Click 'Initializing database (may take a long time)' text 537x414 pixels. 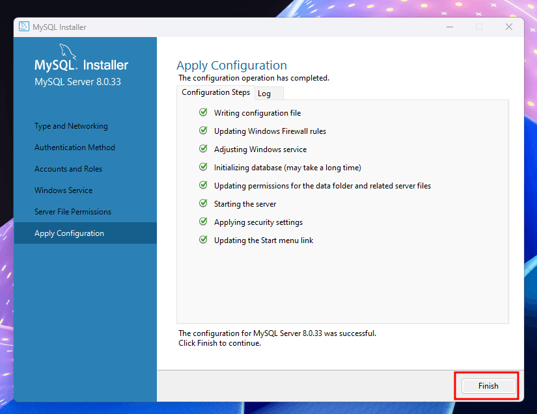coord(287,168)
